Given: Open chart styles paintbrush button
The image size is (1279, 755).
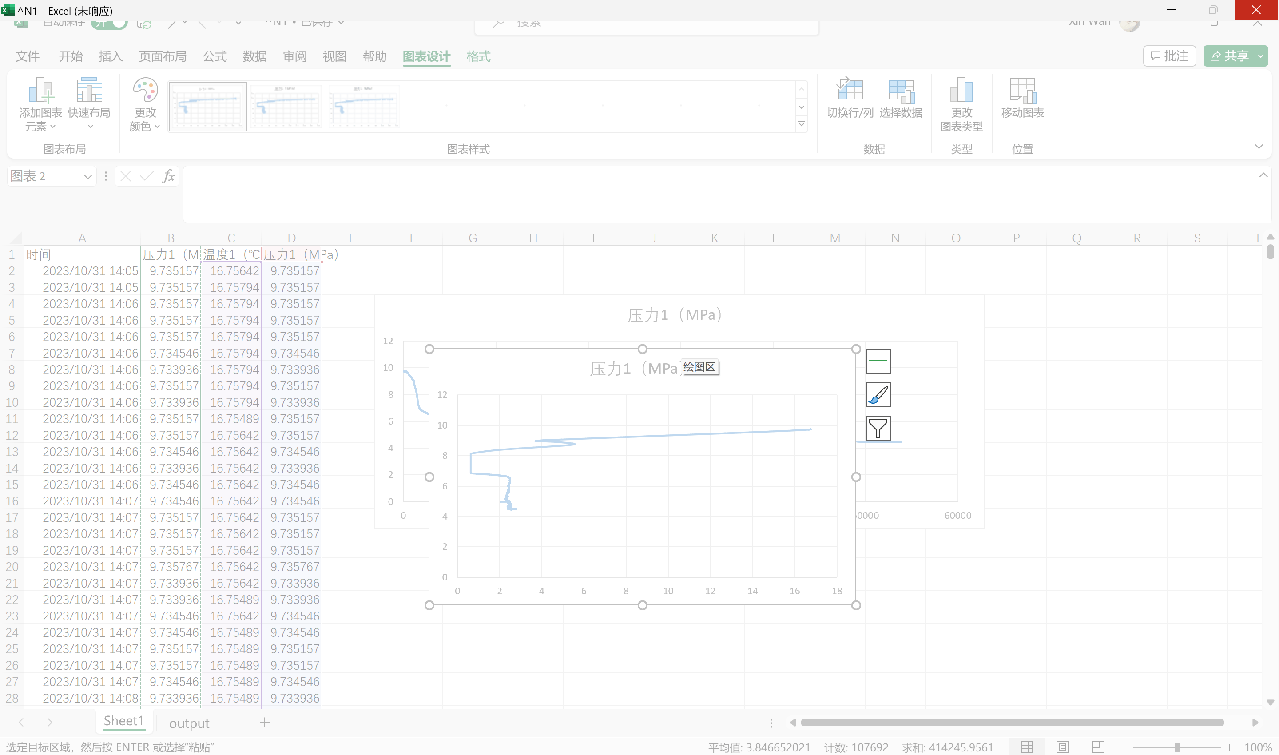Looking at the screenshot, I should coord(878,395).
